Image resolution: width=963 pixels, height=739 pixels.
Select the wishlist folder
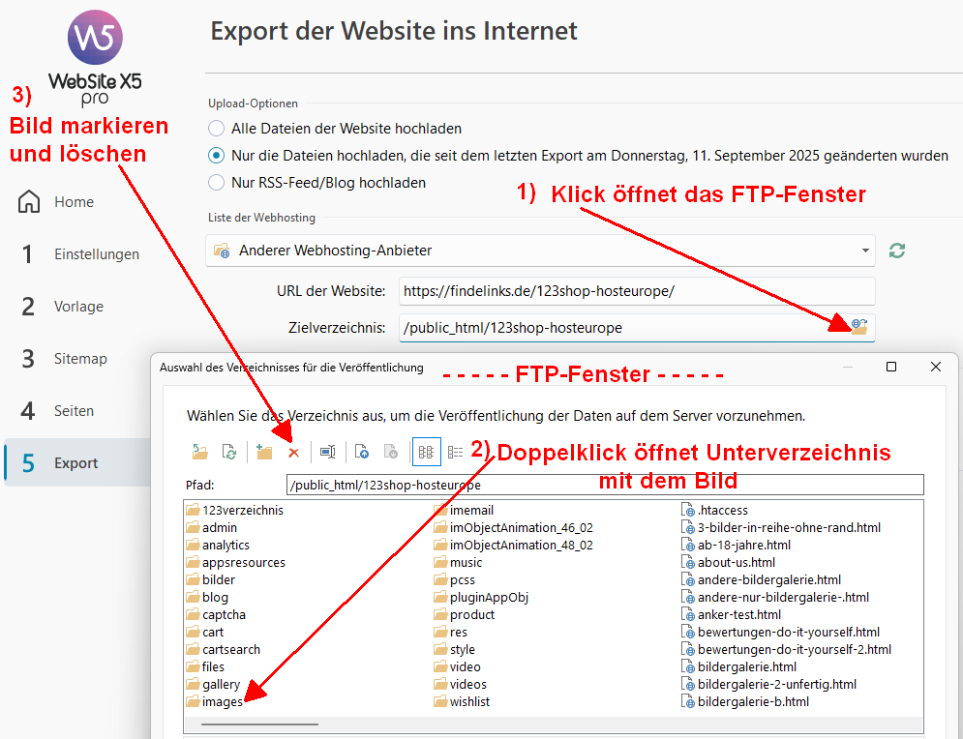pyautogui.click(x=462, y=701)
